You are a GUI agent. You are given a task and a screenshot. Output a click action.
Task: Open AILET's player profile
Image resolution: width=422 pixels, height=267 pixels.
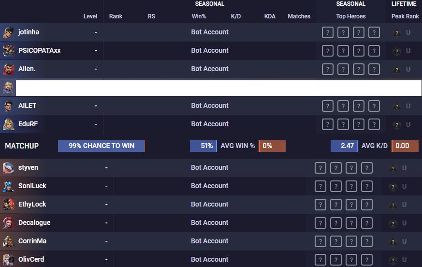[x=27, y=105]
